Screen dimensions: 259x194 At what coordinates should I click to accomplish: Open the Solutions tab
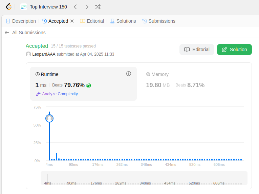[x=123, y=21]
